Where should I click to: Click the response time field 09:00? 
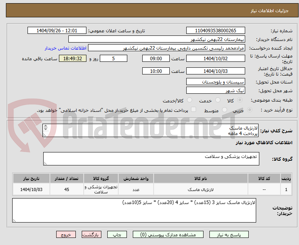click(x=156, y=58)
